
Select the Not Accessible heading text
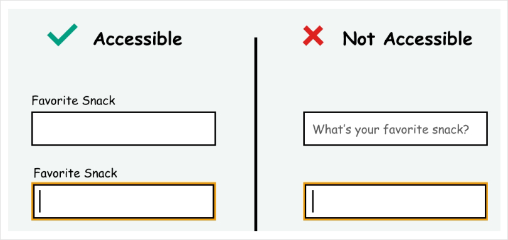(x=407, y=39)
